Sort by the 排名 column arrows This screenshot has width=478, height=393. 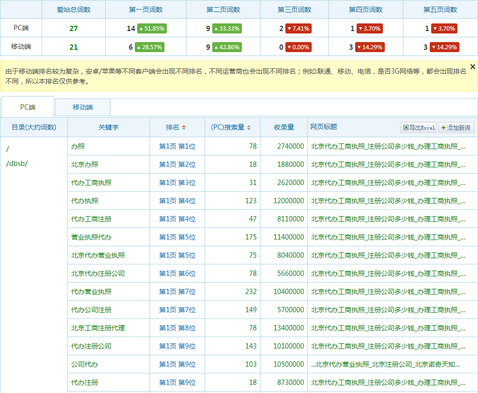(x=184, y=128)
